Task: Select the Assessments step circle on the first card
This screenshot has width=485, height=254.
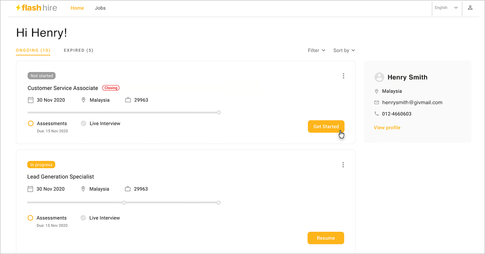Action: coord(30,123)
